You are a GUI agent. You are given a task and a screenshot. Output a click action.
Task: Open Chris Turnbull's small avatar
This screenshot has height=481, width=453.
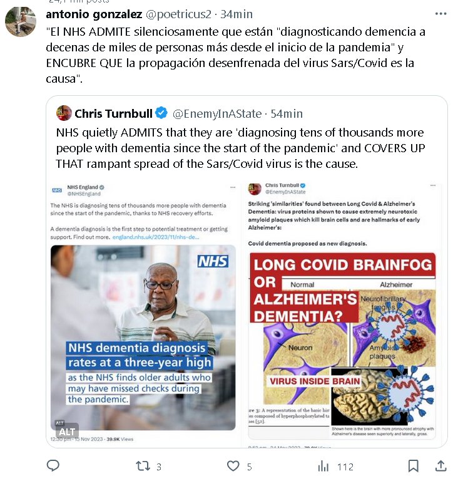pos(64,113)
